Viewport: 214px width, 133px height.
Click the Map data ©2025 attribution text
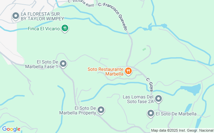click(x=182, y=131)
